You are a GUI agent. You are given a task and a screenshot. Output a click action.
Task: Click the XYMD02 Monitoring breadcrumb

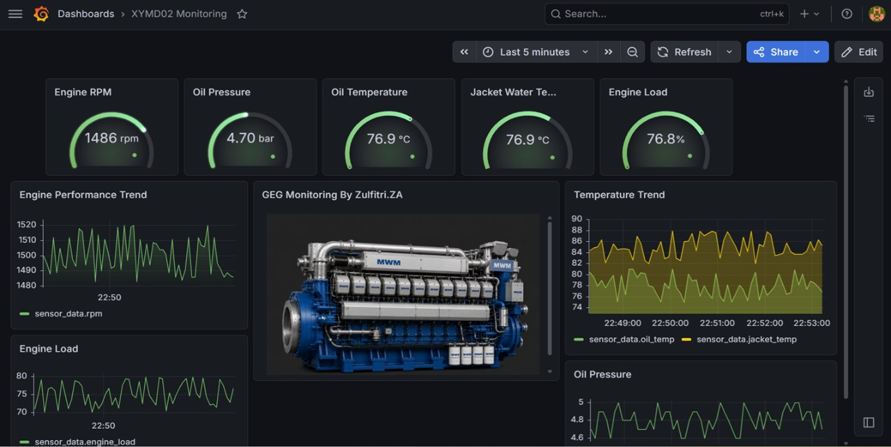tap(179, 14)
